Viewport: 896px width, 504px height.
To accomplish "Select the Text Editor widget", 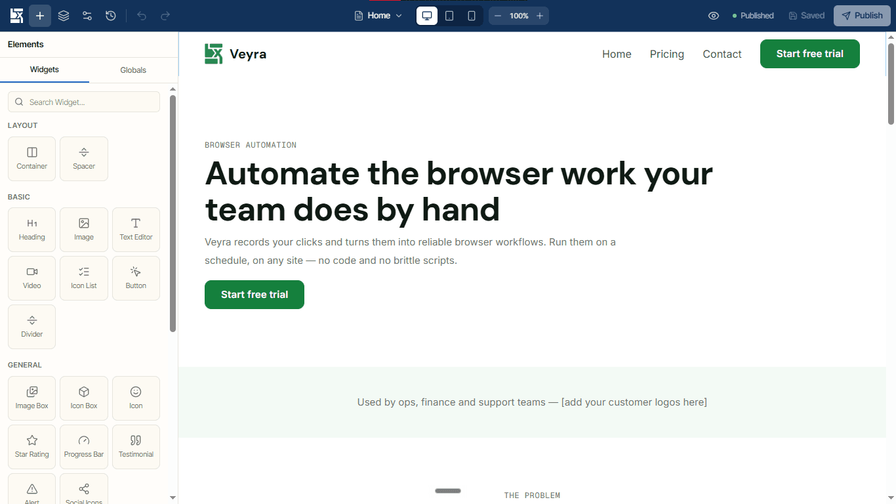I will [x=136, y=230].
